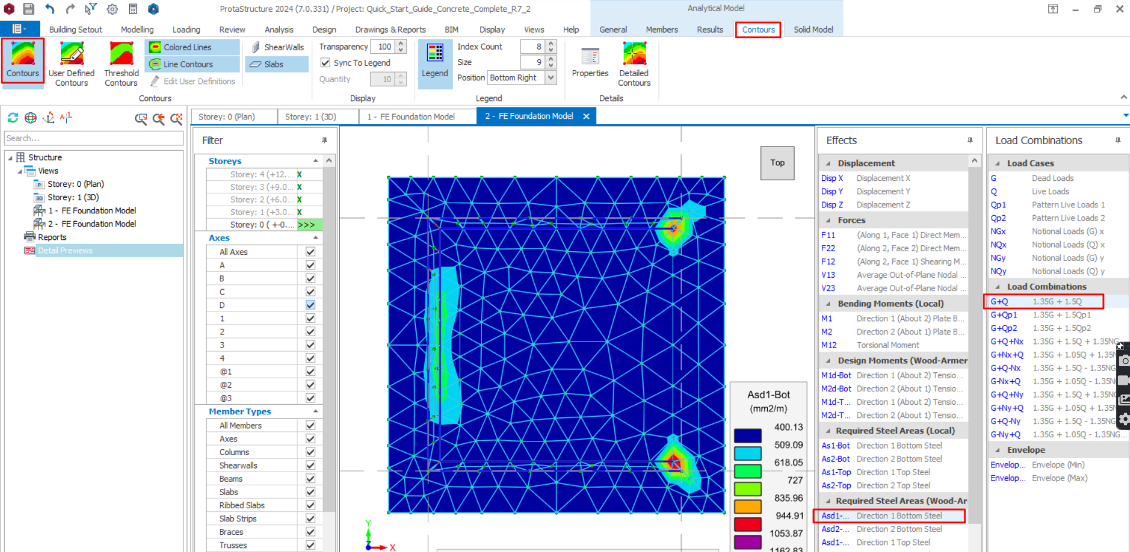Uncheck the Columns member type checkbox

point(310,452)
